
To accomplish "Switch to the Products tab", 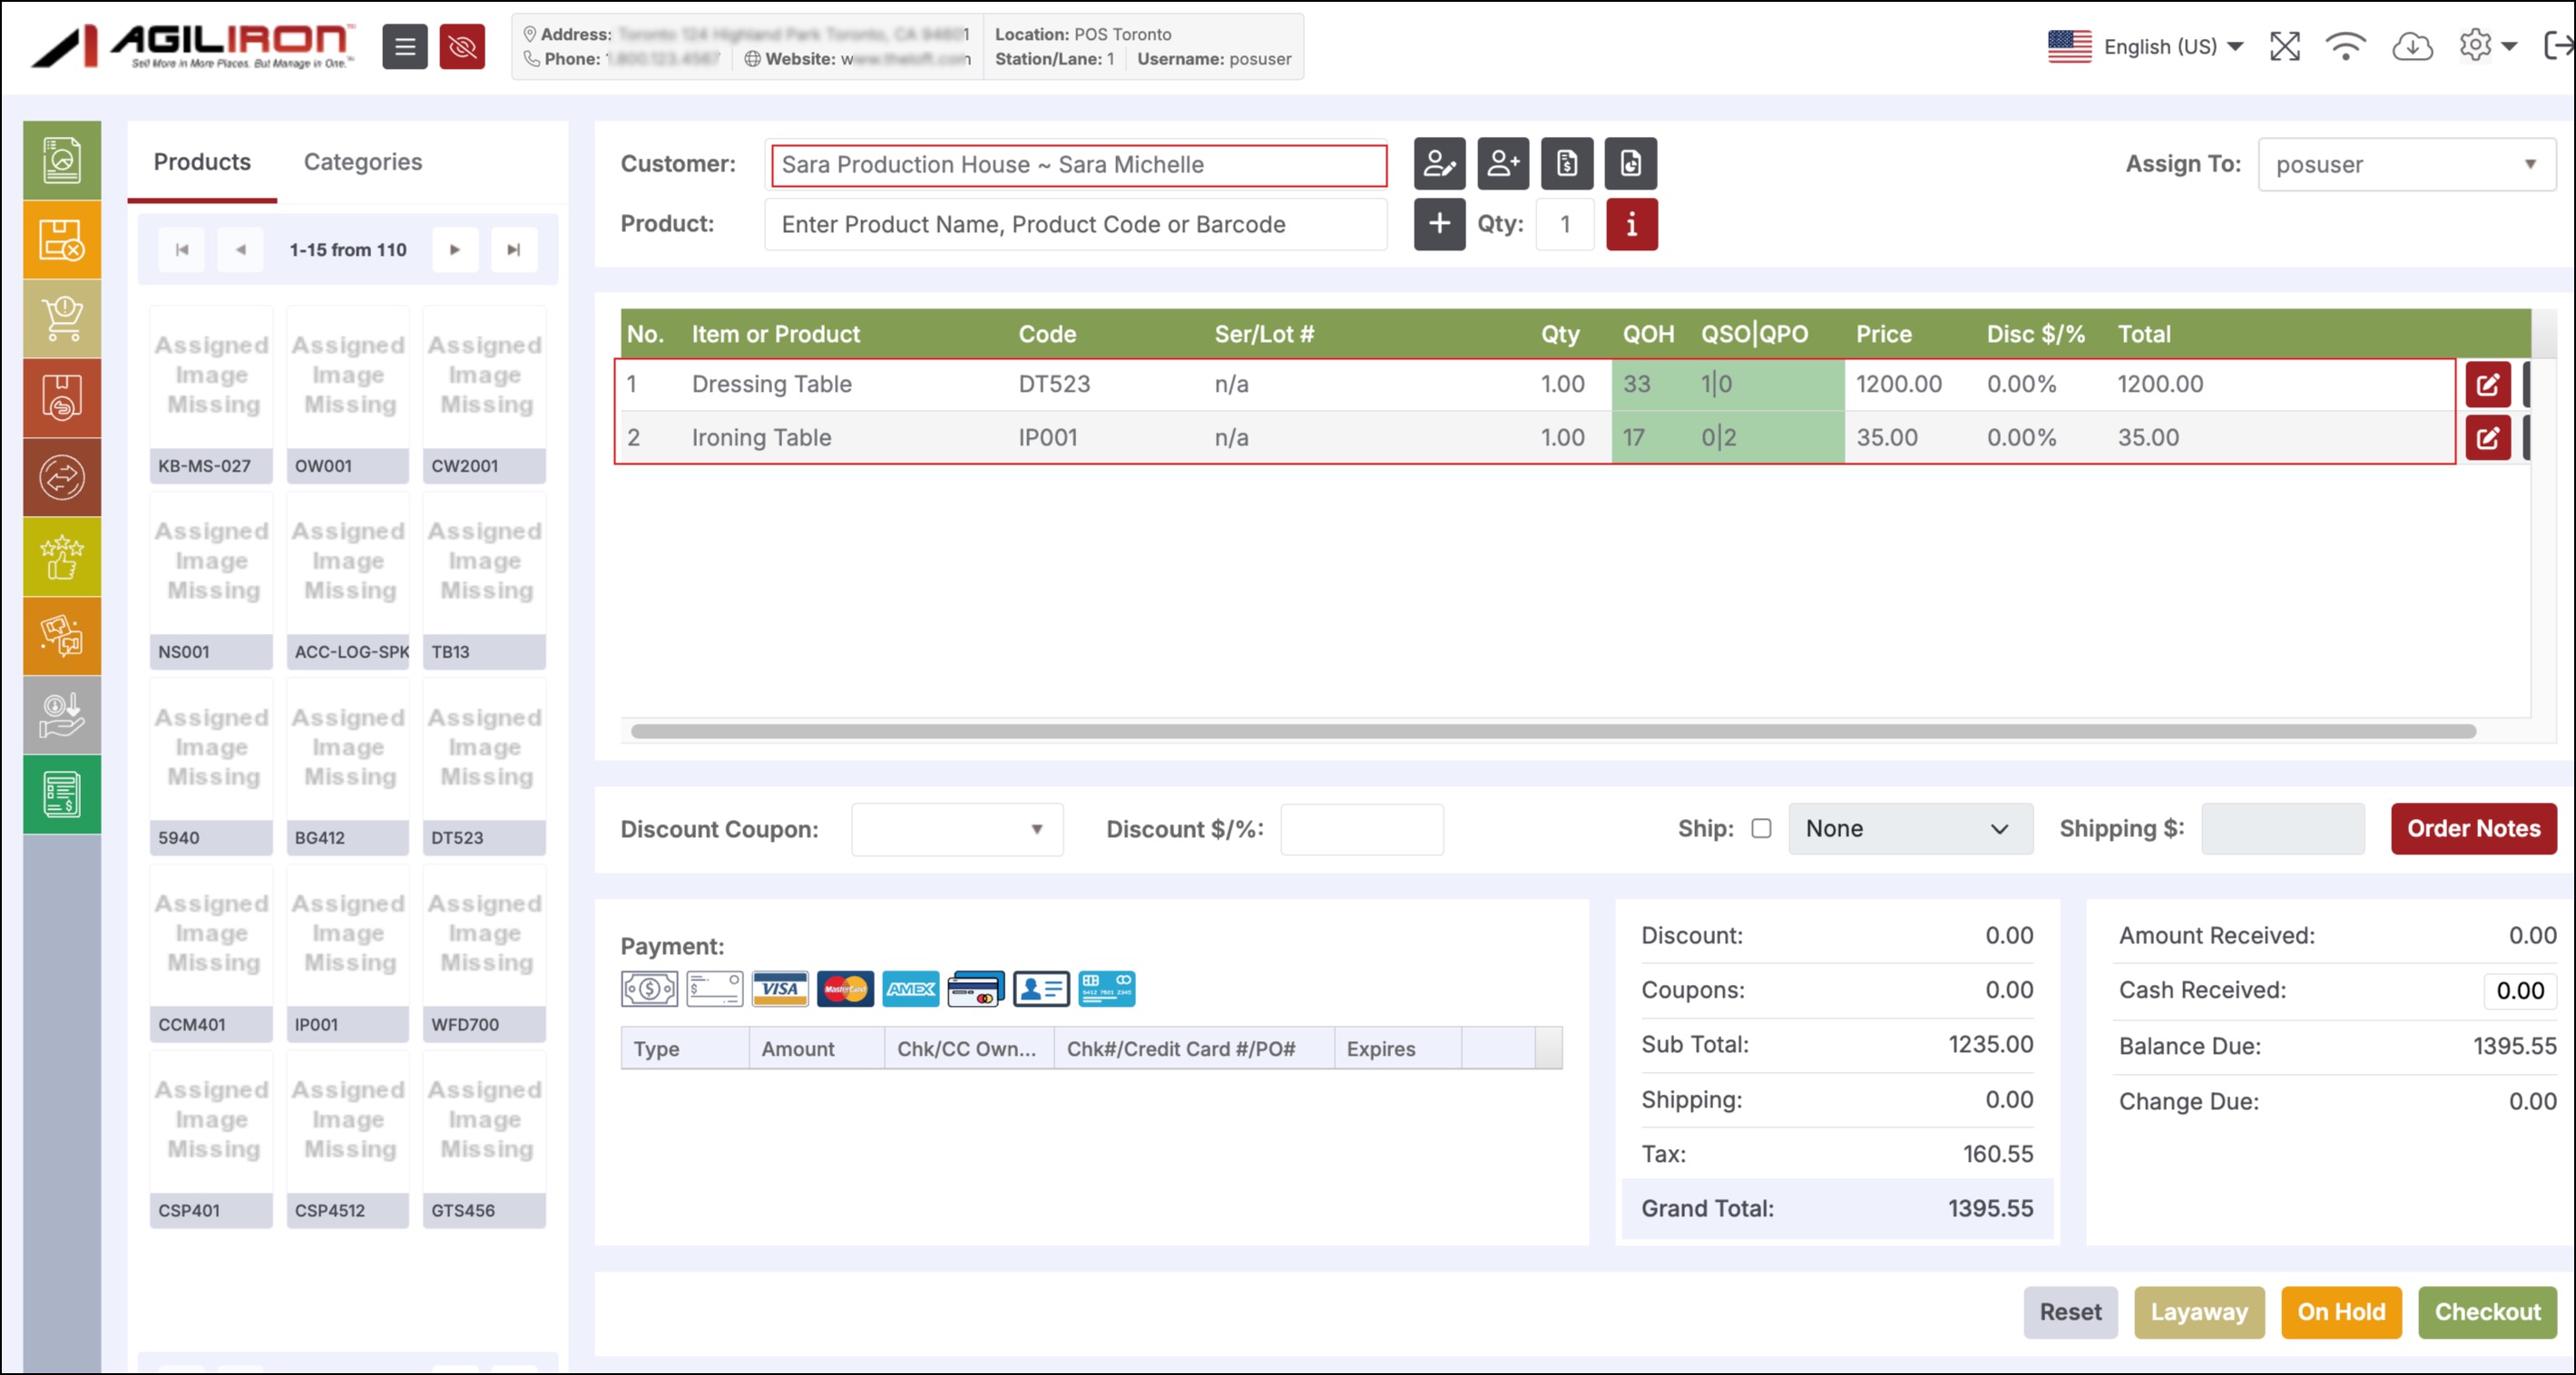I will click(202, 161).
